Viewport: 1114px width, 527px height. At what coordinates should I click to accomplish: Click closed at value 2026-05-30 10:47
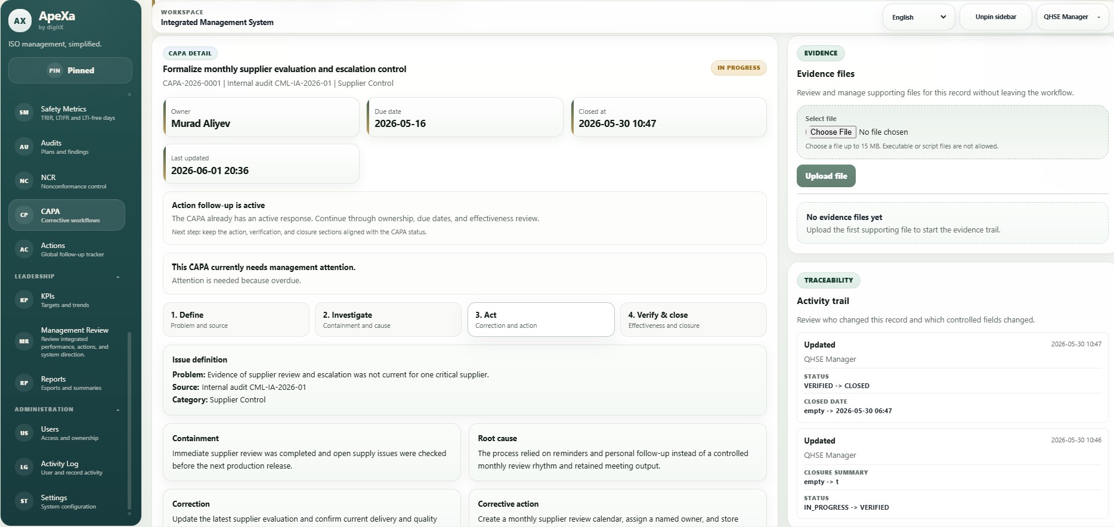(617, 124)
